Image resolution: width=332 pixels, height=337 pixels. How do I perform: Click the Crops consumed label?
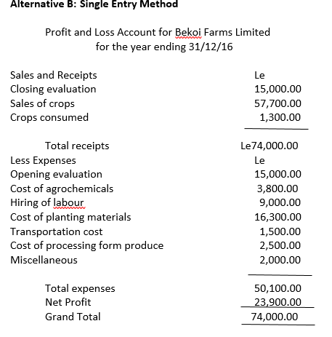pyautogui.click(x=49, y=117)
